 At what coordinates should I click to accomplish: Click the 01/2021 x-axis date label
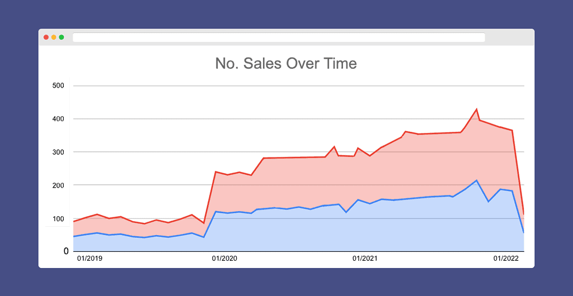click(365, 259)
